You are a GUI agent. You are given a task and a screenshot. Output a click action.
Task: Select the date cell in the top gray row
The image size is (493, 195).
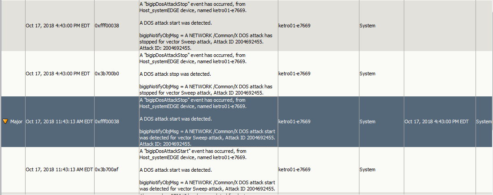pos(58,26)
